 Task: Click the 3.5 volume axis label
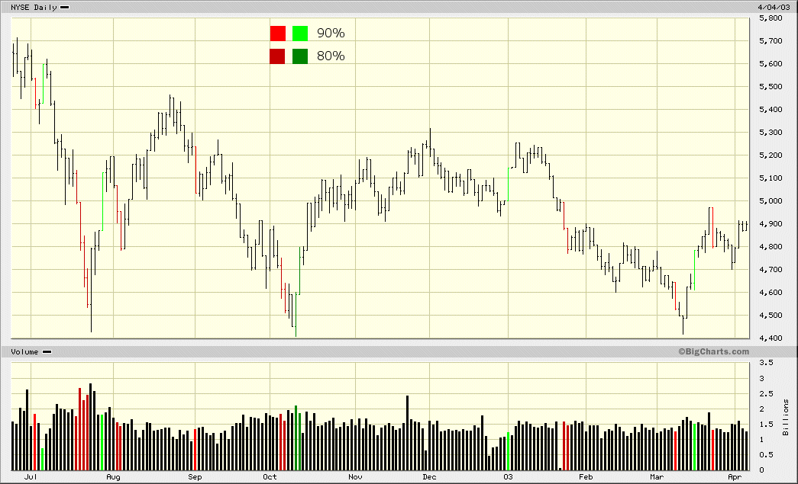tap(766, 363)
